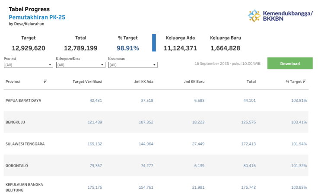This screenshot has width=318, height=196.
Task: Select the PAPUA BARAT DAYA row
Action: point(23,101)
